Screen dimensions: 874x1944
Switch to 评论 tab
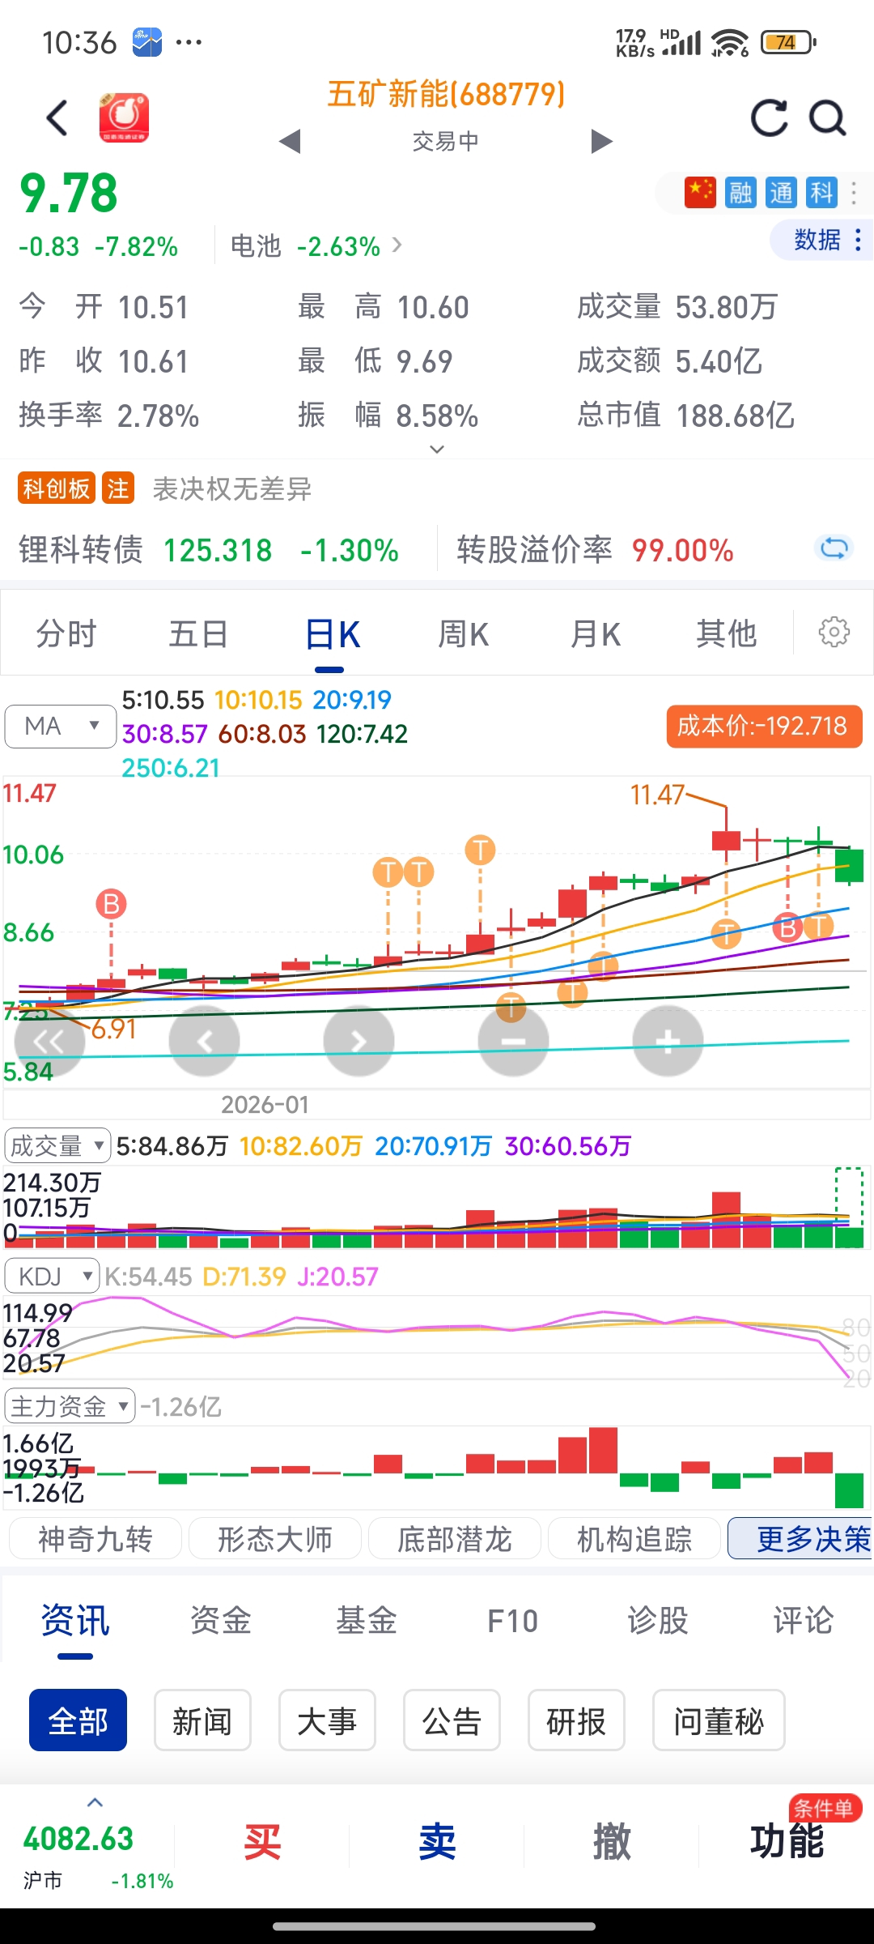tap(804, 1621)
